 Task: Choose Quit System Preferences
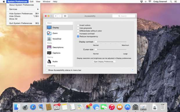coord(23,23)
